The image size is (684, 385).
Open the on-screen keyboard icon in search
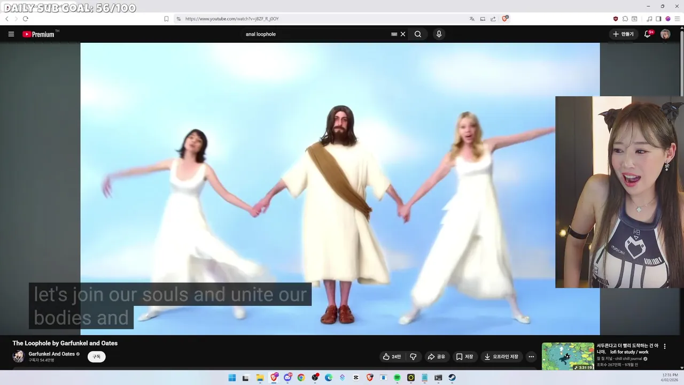(394, 34)
